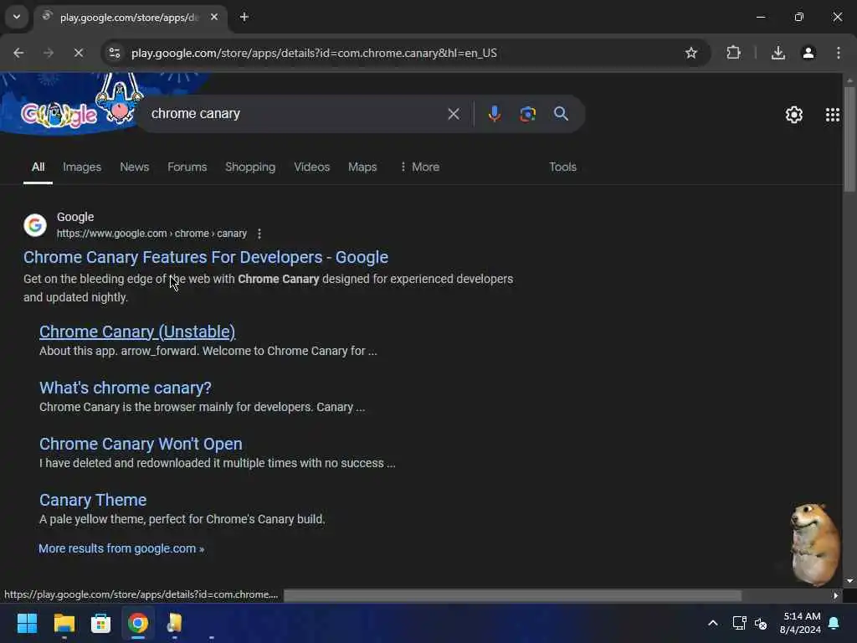Open Chrome Canary (Unstable) link
This screenshot has width=857, height=643.
pos(137,332)
